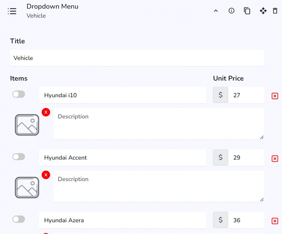Edit the Hyundai Azera item name field
282x234 pixels.
tap(122, 220)
